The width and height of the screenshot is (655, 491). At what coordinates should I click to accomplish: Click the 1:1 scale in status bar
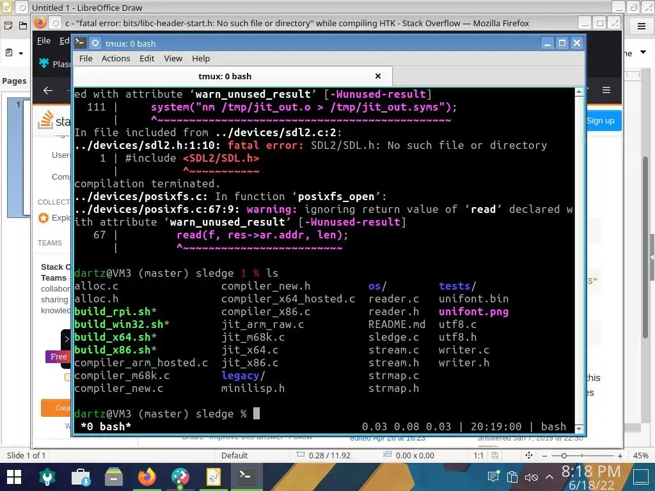pyautogui.click(x=478, y=455)
